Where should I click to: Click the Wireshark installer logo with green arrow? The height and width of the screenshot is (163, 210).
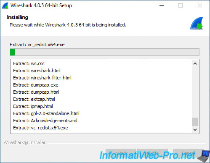[x=197, y=24]
